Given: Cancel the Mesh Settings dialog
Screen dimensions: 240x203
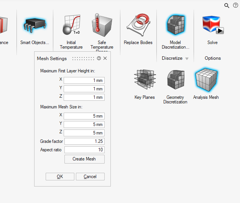Looking at the screenshot, I should (90, 177).
